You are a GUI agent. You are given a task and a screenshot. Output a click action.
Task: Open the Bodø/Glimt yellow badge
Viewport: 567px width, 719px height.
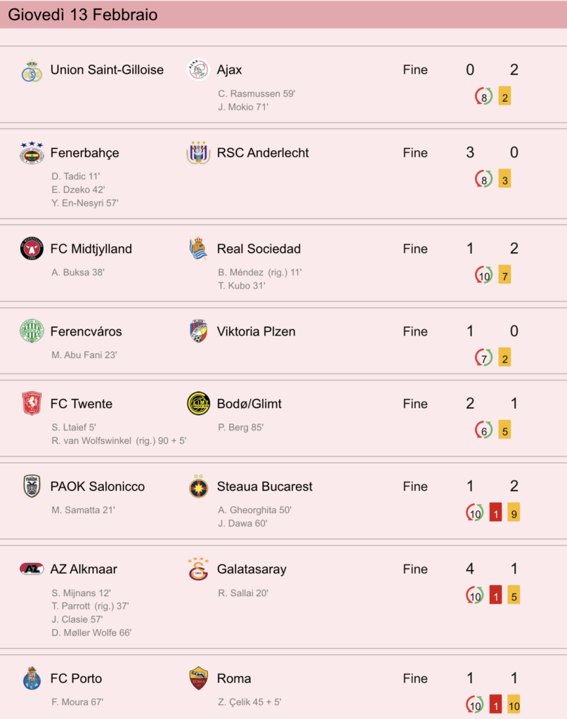click(198, 404)
